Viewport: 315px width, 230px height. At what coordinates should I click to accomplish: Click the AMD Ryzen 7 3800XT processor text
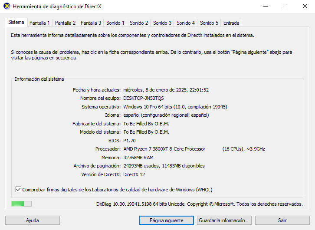pos(164,149)
